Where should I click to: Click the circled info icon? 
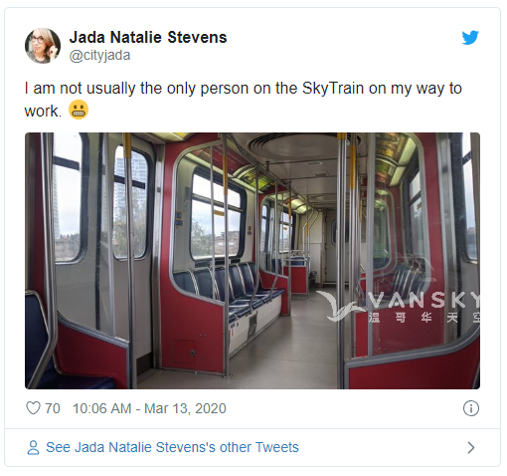[471, 408]
